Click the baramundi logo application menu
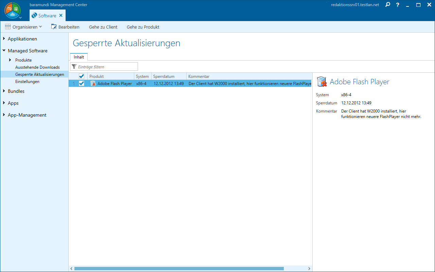This screenshot has height=272, width=435. click(x=13, y=11)
